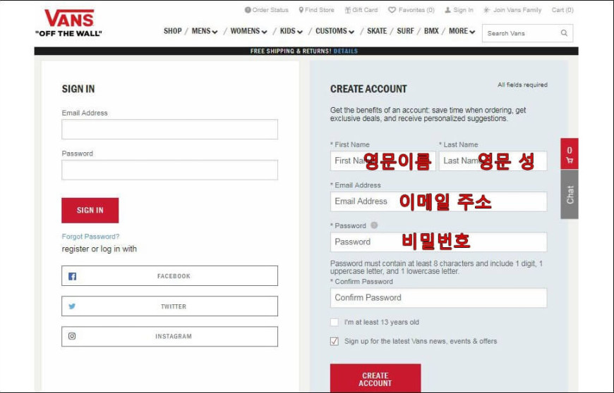Expand the MORE dropdown menu
This screenshot has width=614, height=393.
coord(462,31)
